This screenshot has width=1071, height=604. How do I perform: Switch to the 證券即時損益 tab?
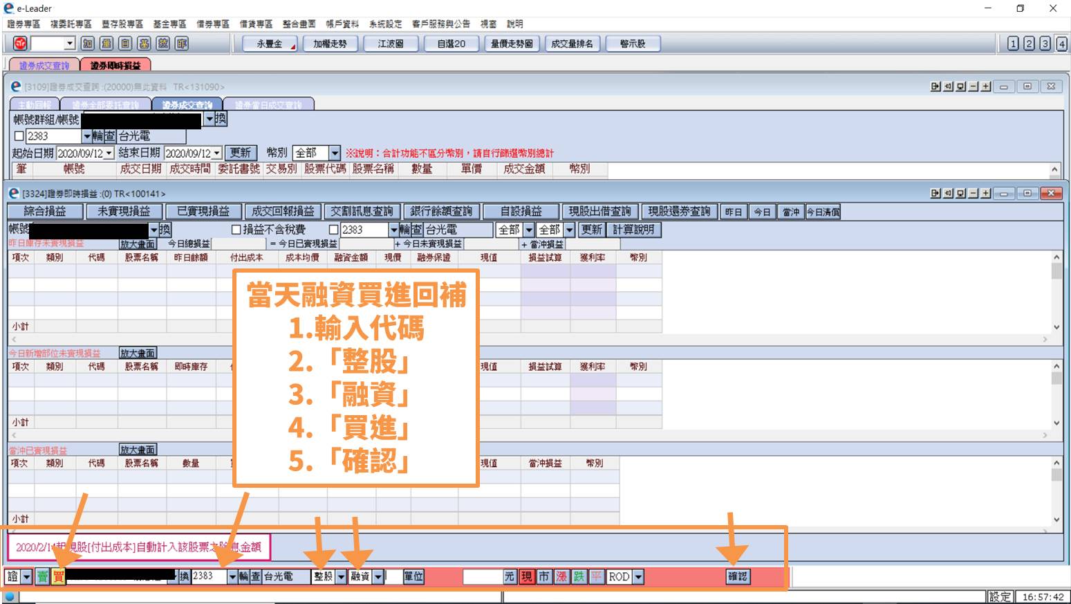116,64
